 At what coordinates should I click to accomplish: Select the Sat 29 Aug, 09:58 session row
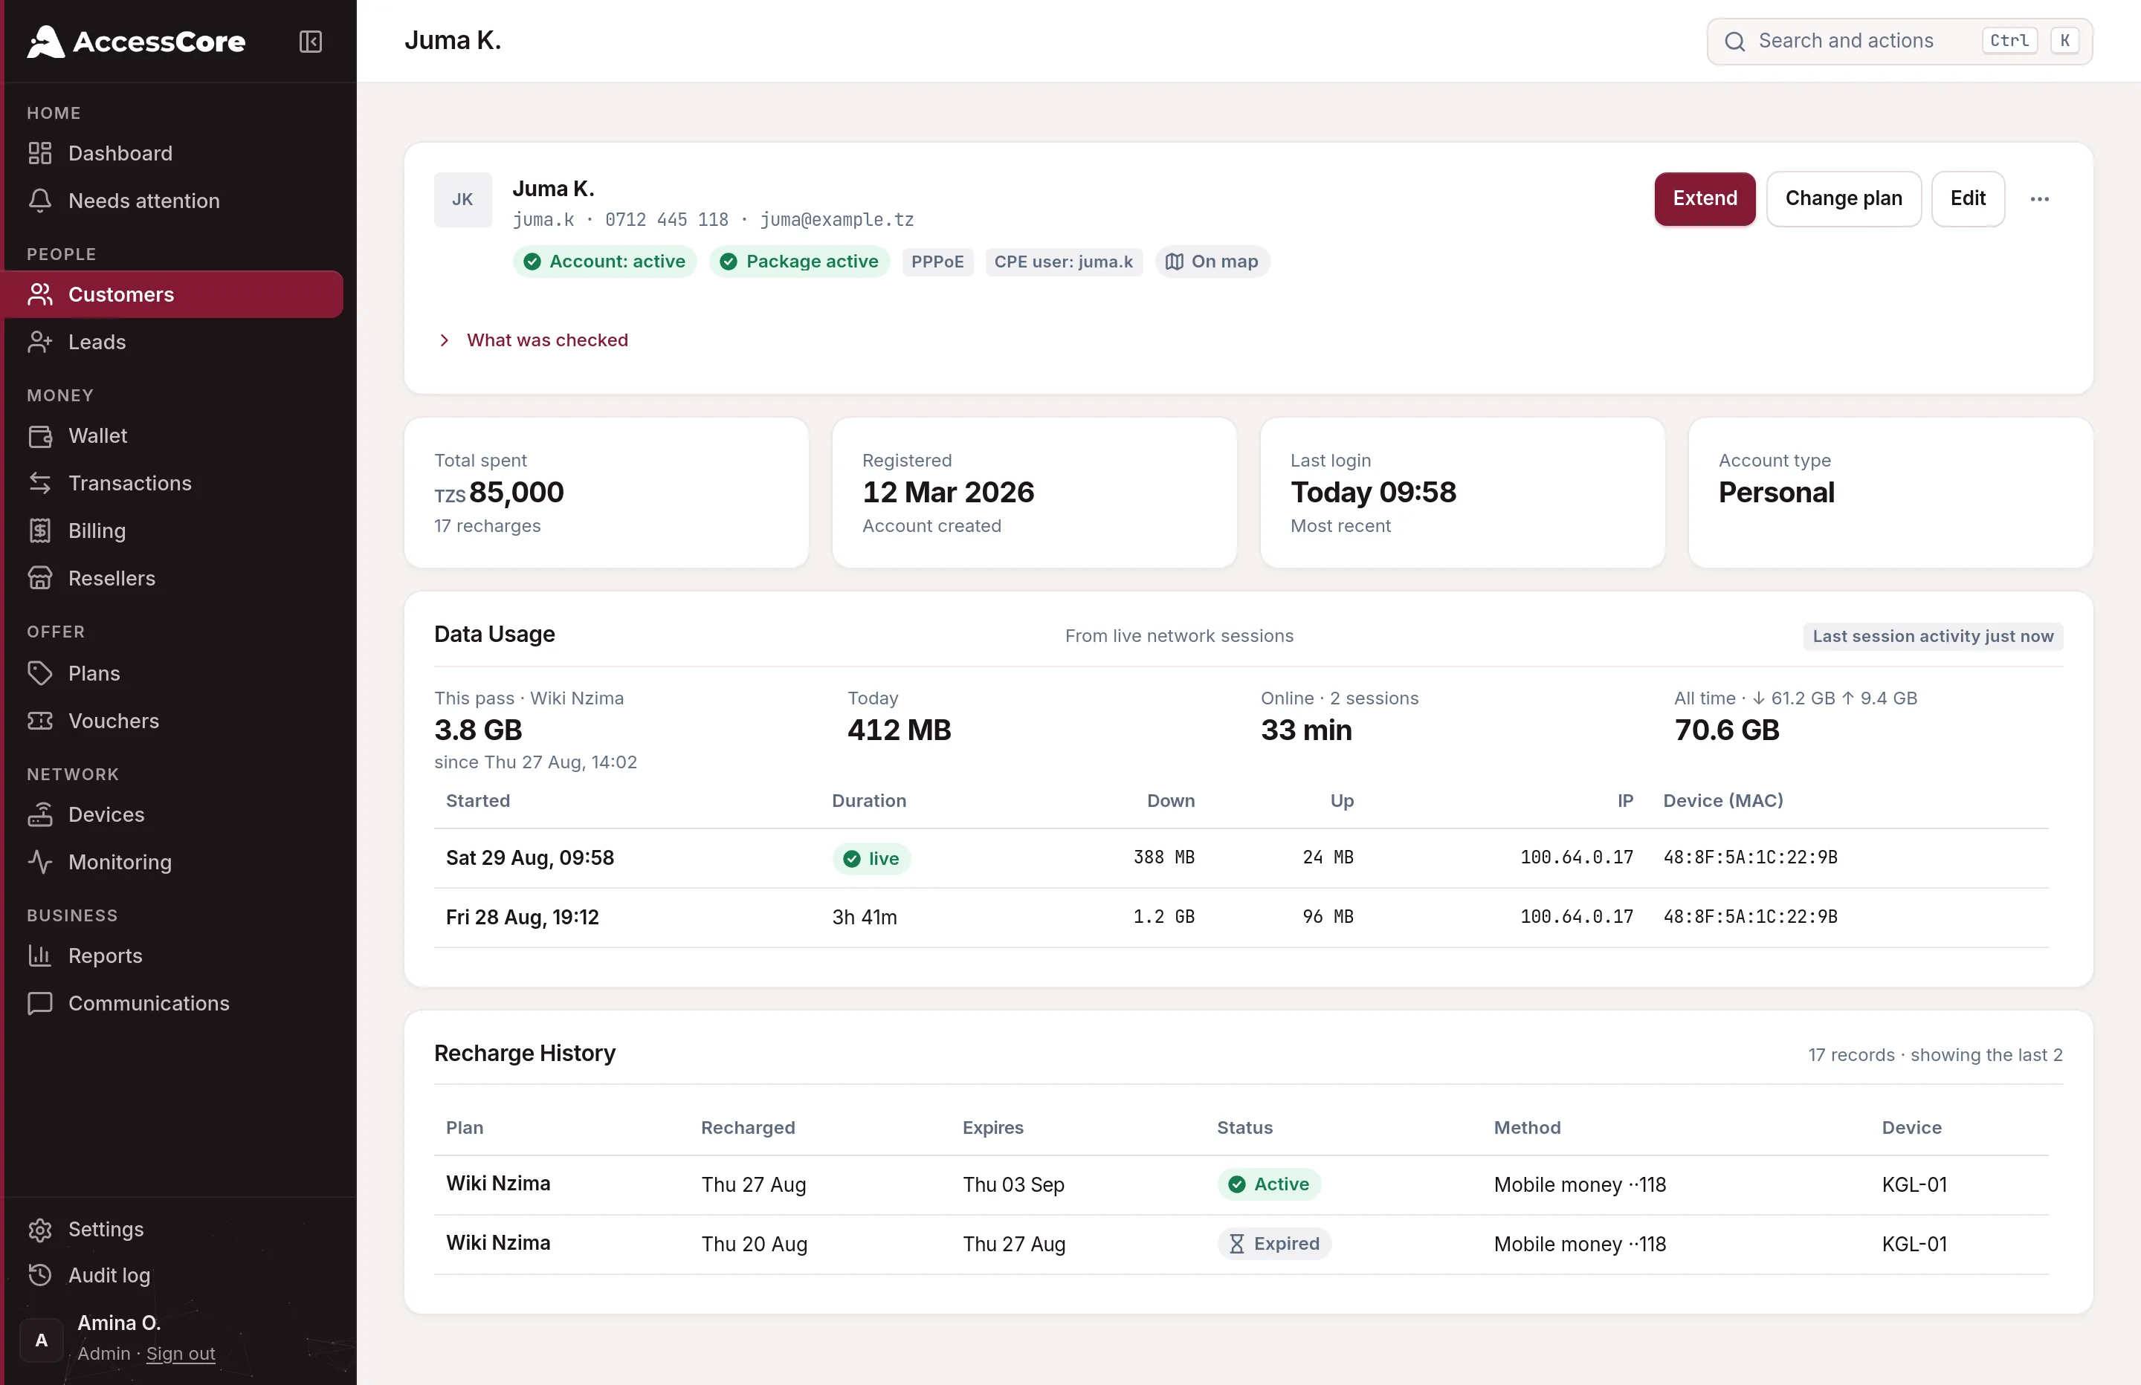(x=1241, y=858)
